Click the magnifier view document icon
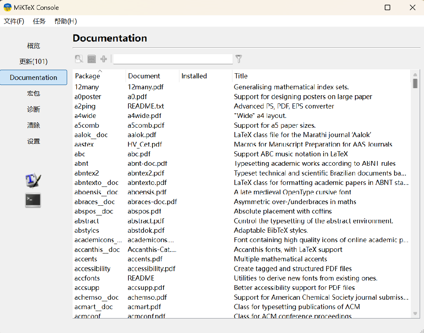424x333 pixels. pos(79,59)
